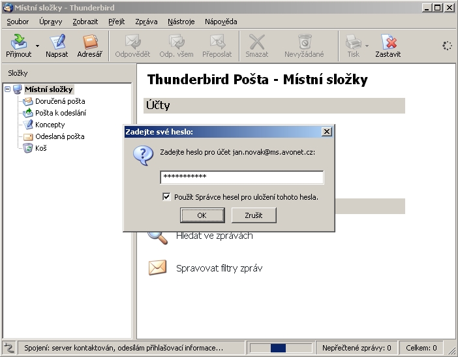This screenshot has height=357, width=458.
Task: Click Zrušit to cancel password dialog
Action: 255,215
